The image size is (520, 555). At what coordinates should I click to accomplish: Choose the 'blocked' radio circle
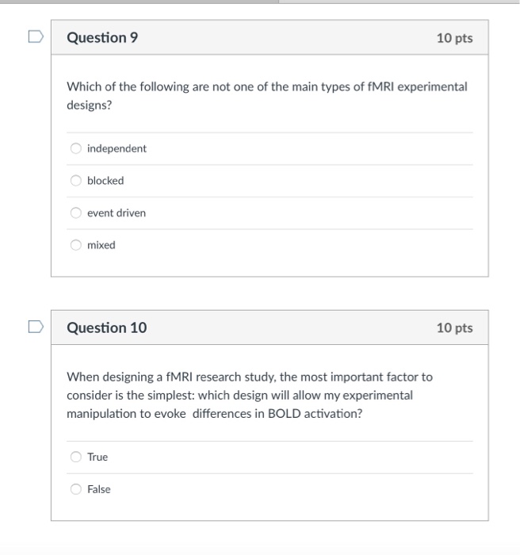(76, 181)
